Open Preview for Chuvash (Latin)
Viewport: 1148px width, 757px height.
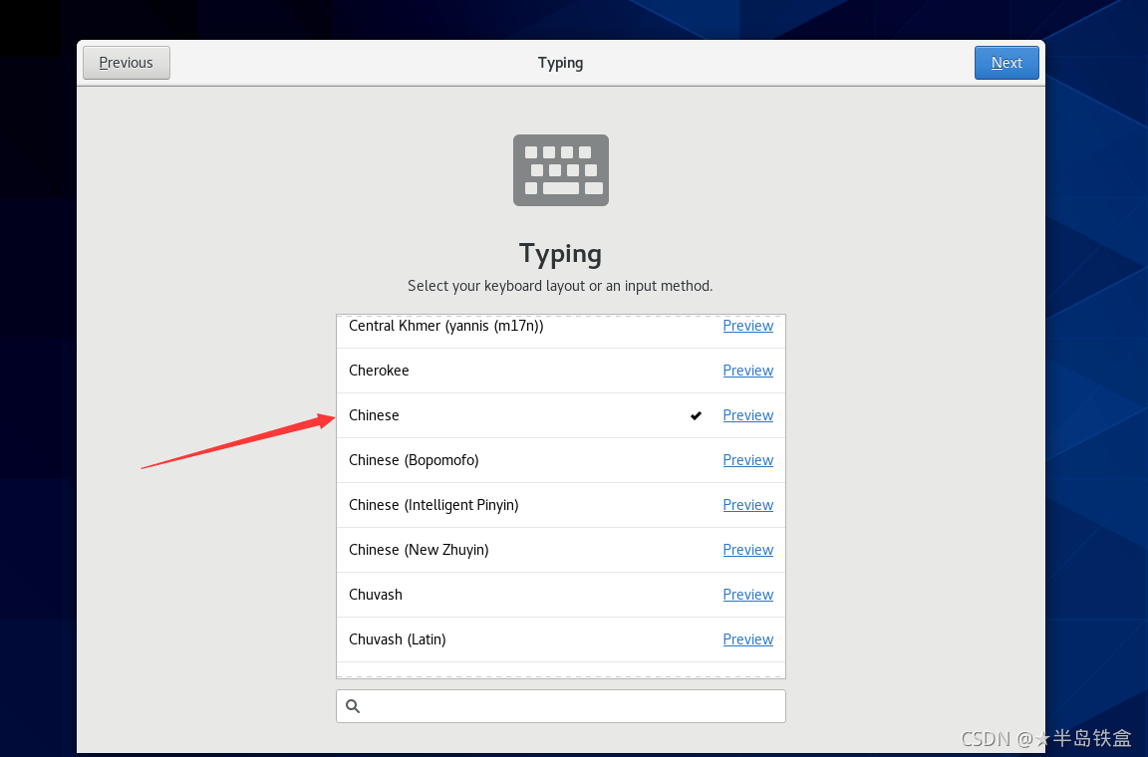(x=747, y=639)
